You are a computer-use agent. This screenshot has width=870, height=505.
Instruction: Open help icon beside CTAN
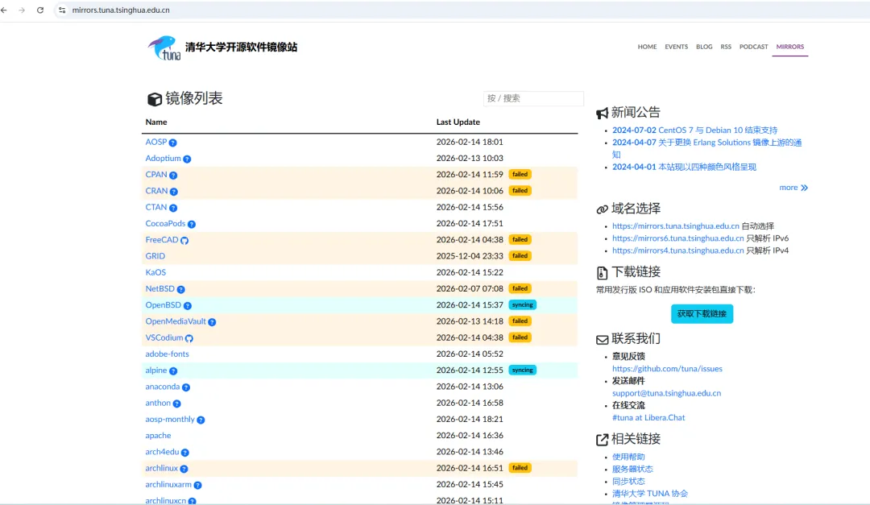[x=173, y=208]
